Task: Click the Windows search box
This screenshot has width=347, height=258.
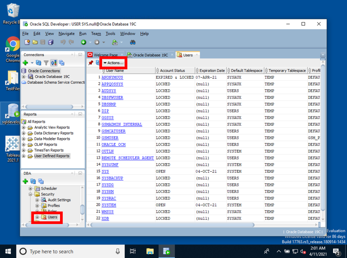Action: pos(70,251)
